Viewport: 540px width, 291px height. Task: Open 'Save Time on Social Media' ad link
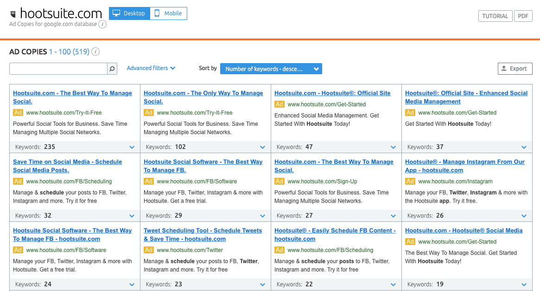pos(68,166)
